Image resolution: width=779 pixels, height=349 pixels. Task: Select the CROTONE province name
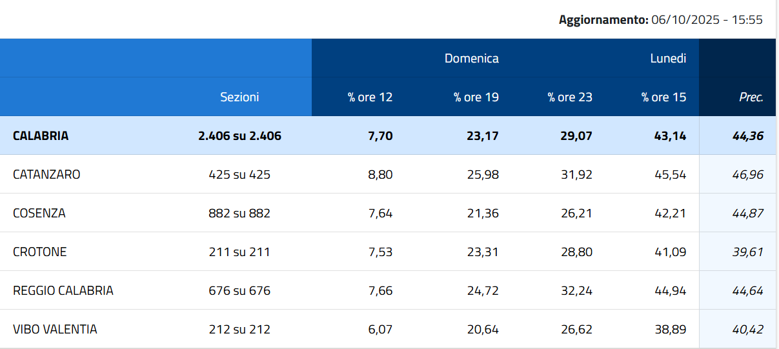point(40,252)
